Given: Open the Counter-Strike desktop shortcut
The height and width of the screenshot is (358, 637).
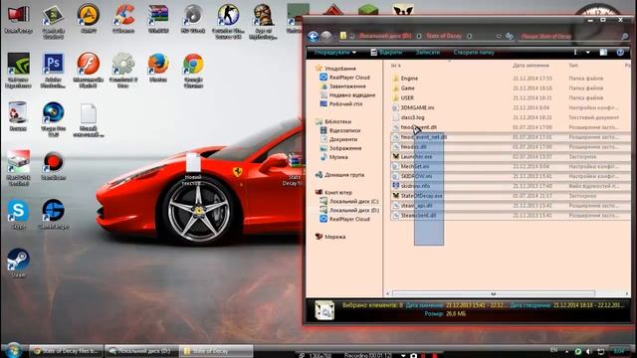Looking at the screenshot, I should click(228, 21).
